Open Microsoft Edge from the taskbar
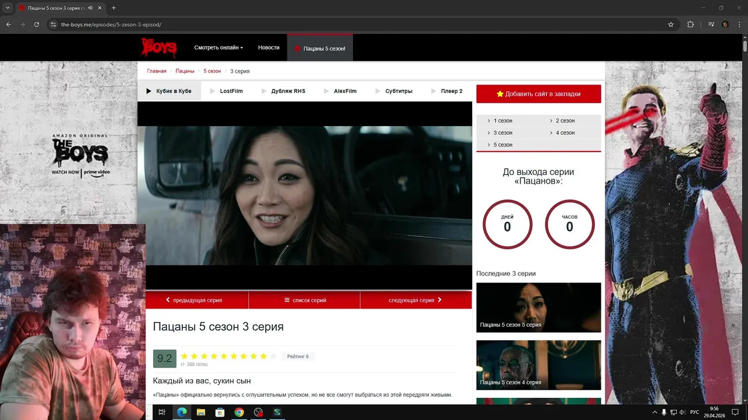Screen dimensions: 748x420 tap(181, 412)
